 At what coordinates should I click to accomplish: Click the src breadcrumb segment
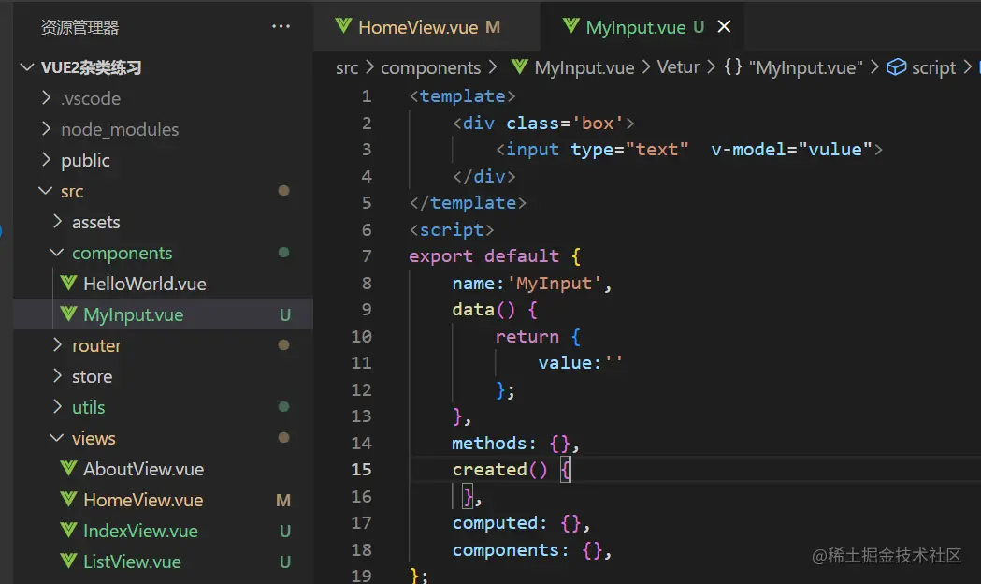pyautogui.click(x=347, y=67)
